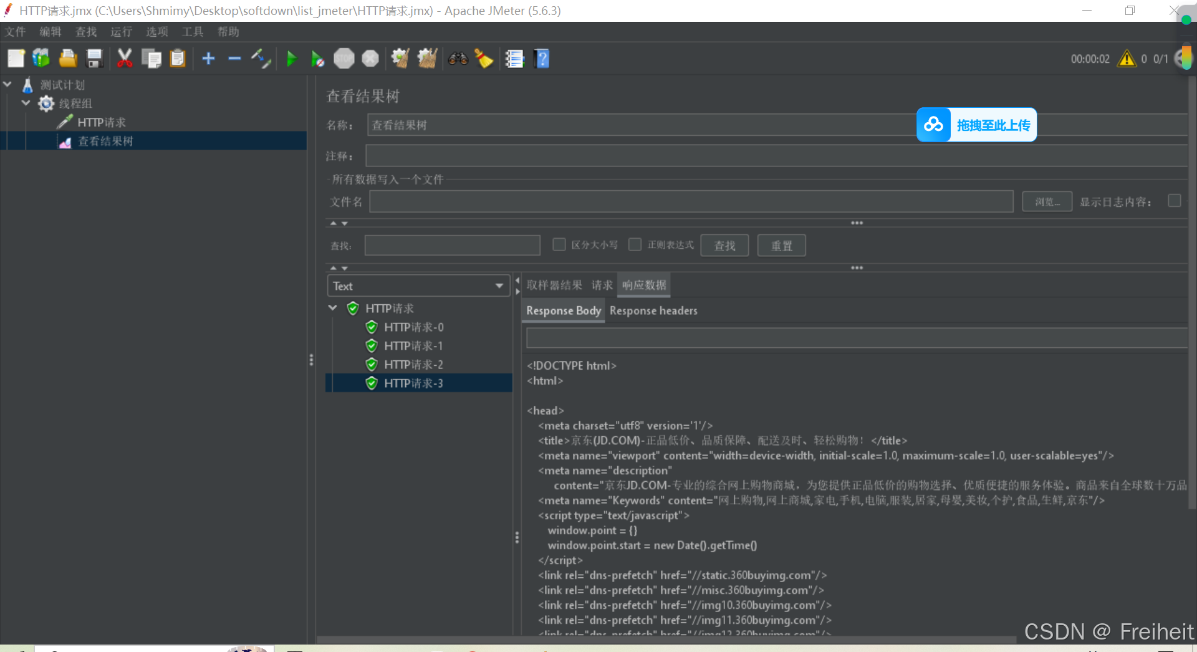The height and width of the screenshot is (652, 1197).
Task: Clear all results with double broom icon
Action: [427, 59]
